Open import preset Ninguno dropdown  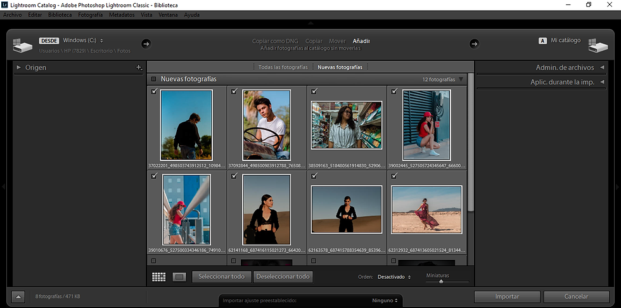[x=385, y=300]
